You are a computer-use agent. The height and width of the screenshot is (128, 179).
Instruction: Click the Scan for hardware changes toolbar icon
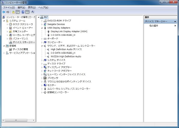pos(33,12)
